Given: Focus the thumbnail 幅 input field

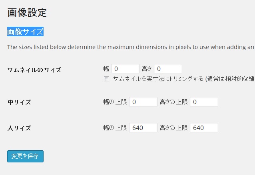Looking at the screenshot, I should pyautogui.click(x=125, y=69).
